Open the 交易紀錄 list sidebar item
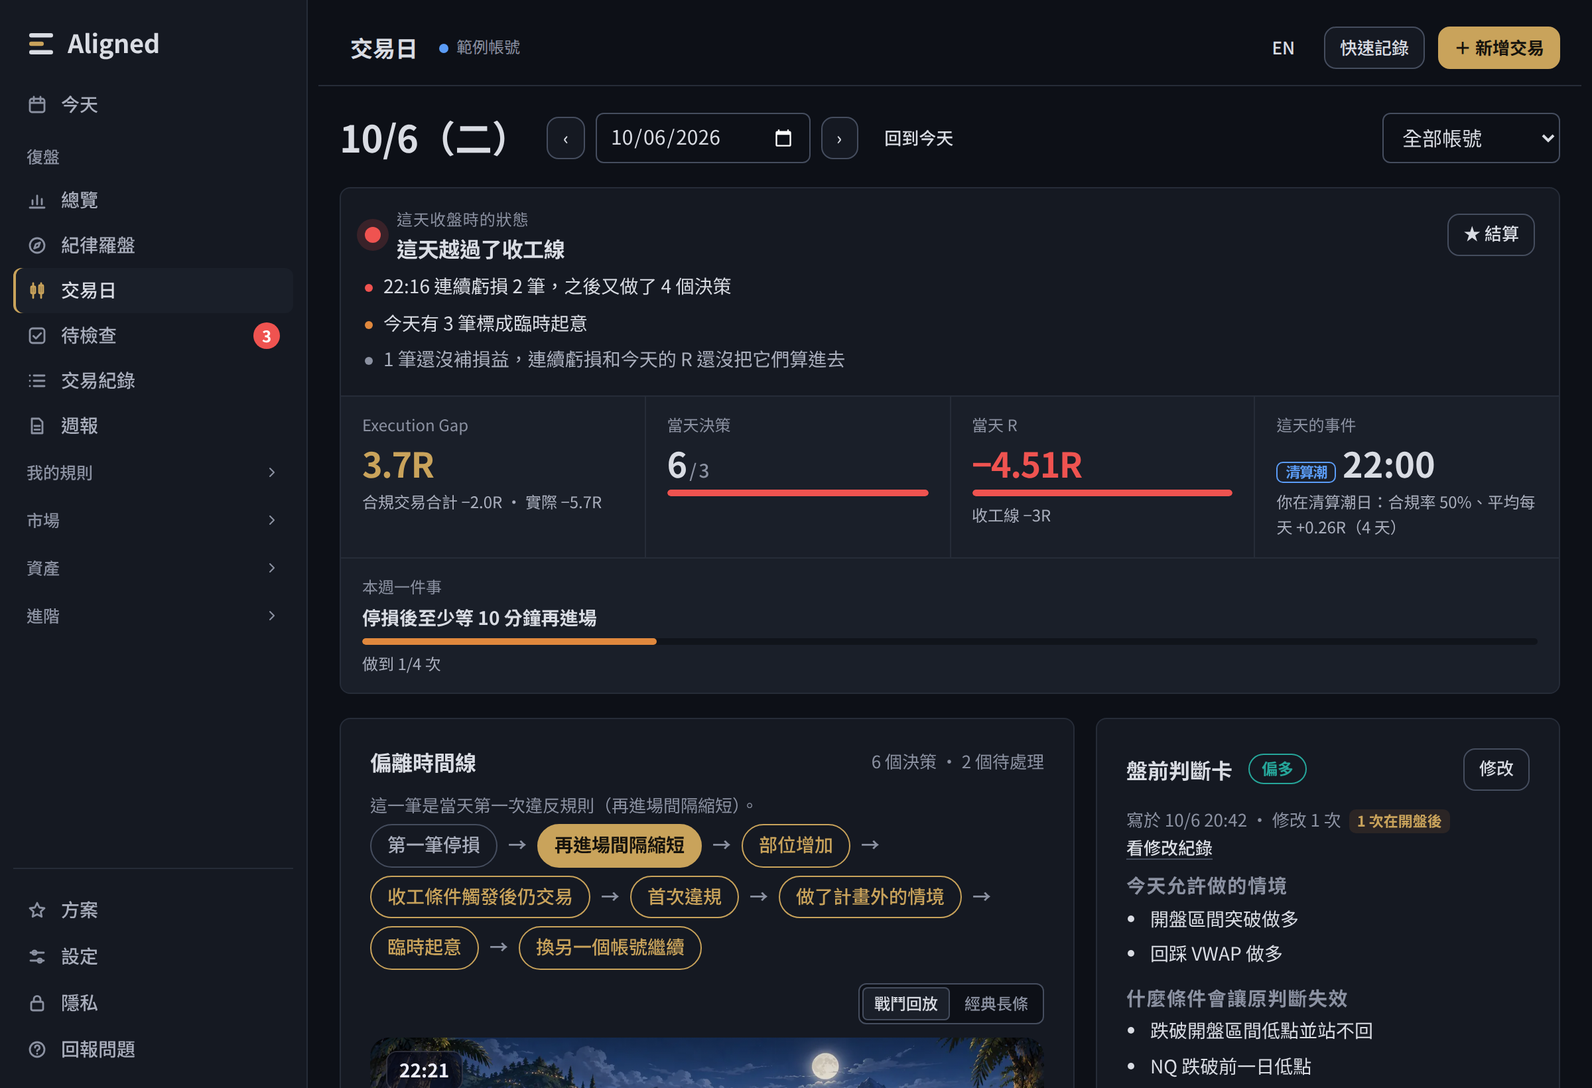This screenshot has width=1592, height=1088. coord(153,381)
